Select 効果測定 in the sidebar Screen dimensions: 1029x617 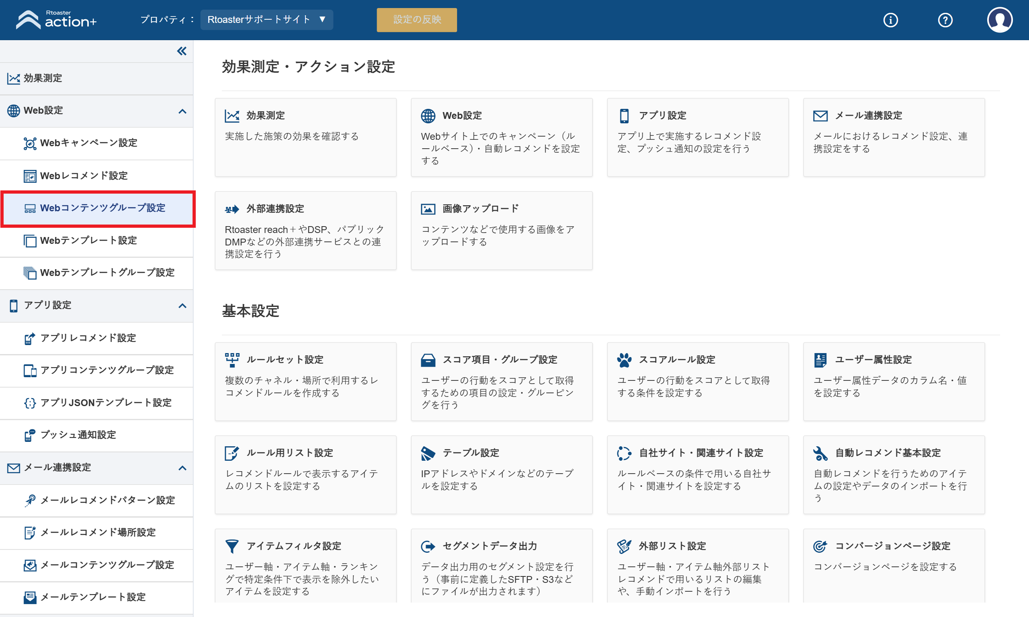point(96,78)
